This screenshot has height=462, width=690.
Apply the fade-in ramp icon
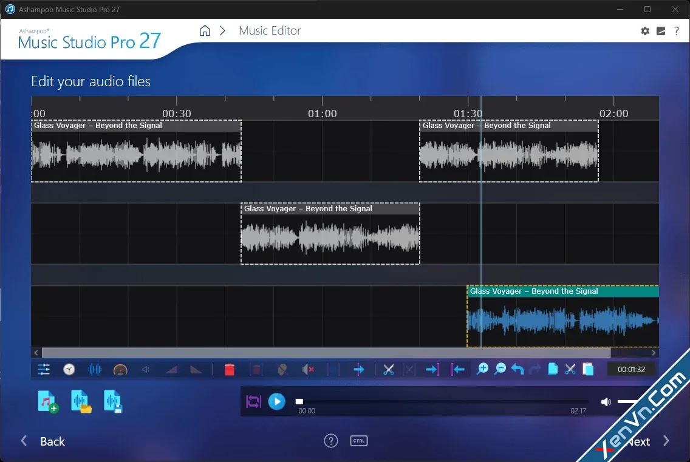click(171, 369)
